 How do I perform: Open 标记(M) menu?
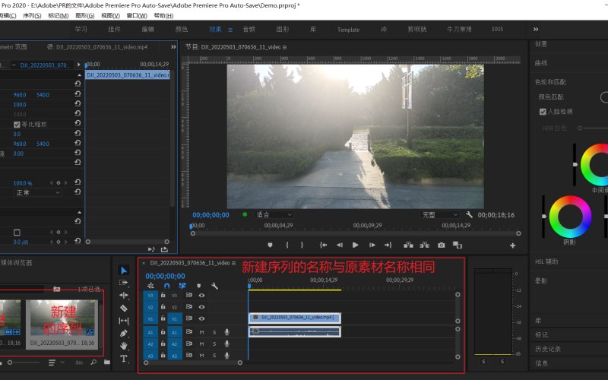coord(59,15)
